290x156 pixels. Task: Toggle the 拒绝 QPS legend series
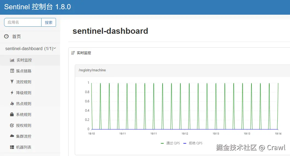click(x=193, y=143)
